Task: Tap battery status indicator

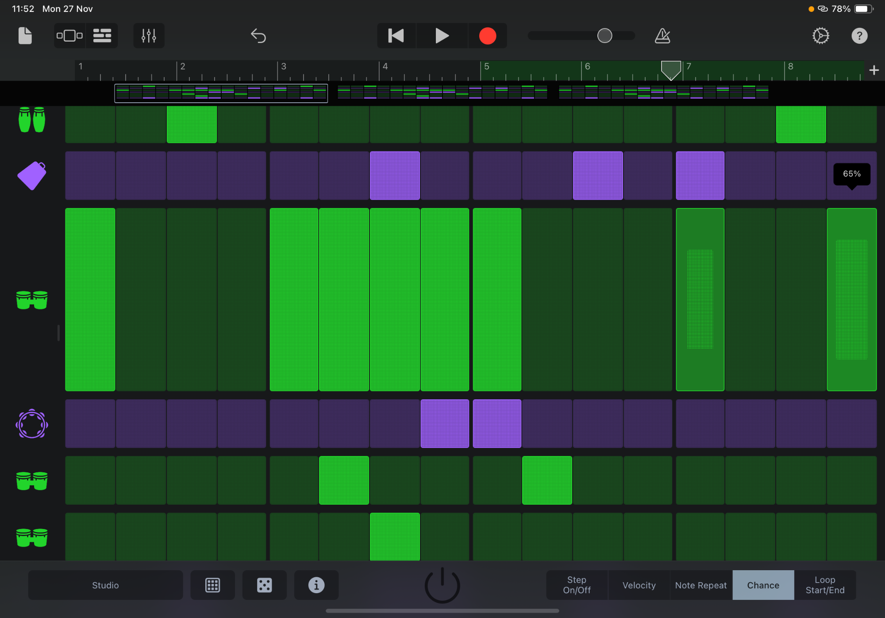Action: click(x=864, y=9)
